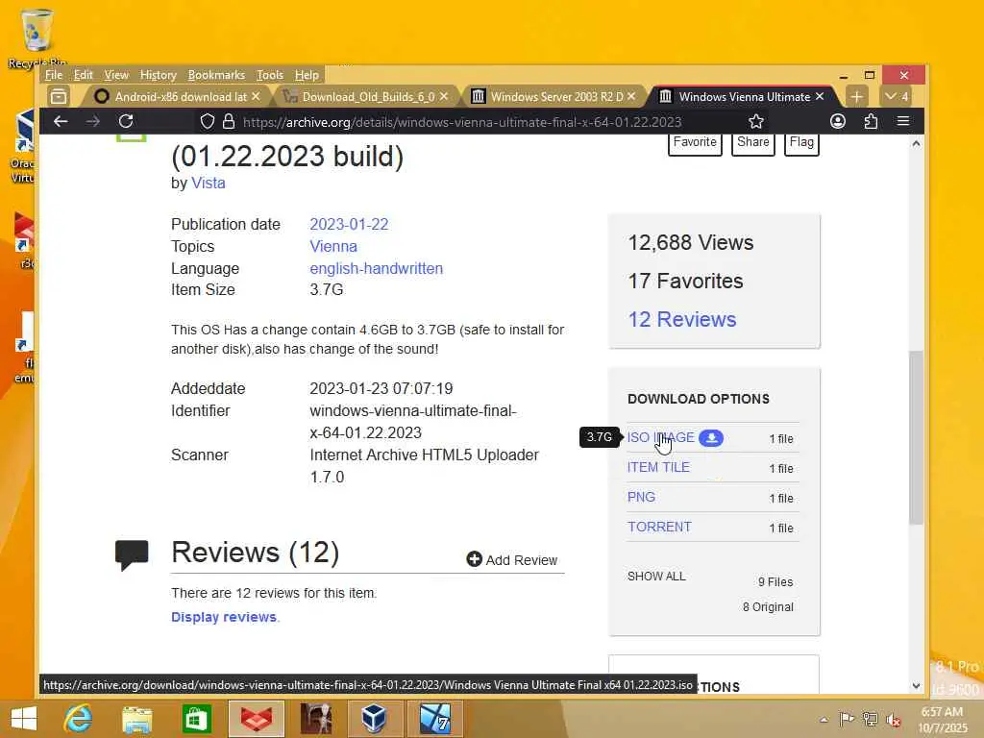
Task: Click the scrollbar up arrow
Action: (x=916, y=144)
